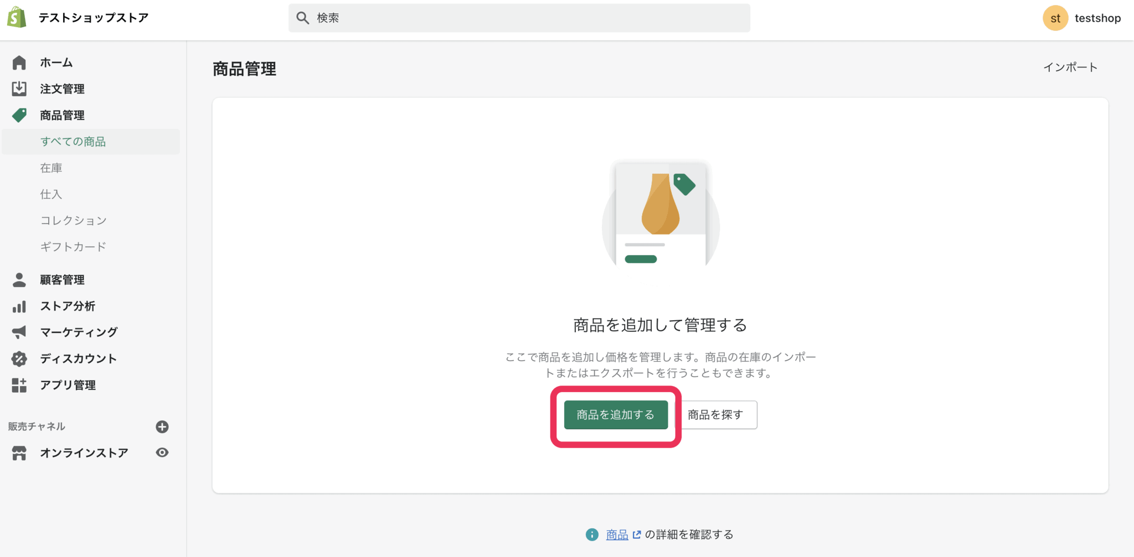This screenshot has width=1134, height=557.
Task: Open ディスカウント in the sidebar
Action: coord(78,358)
